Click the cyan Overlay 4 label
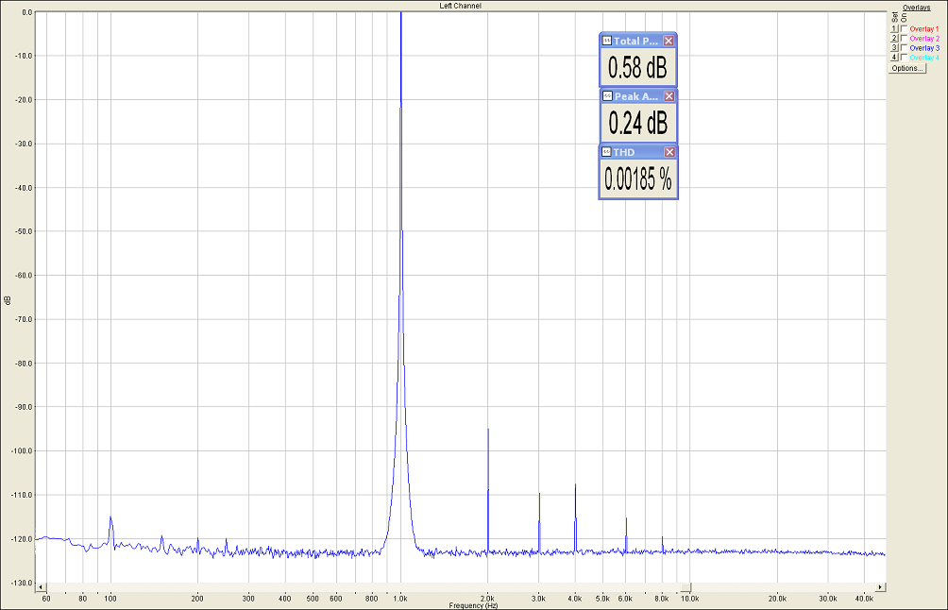This screenshot has height=610, width=948. pyautogui.click(x=924, y=58)
